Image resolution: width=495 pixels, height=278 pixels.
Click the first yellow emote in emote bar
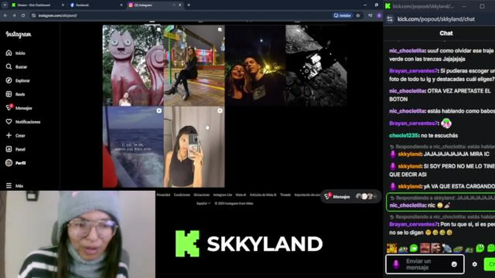pos(392,247)
